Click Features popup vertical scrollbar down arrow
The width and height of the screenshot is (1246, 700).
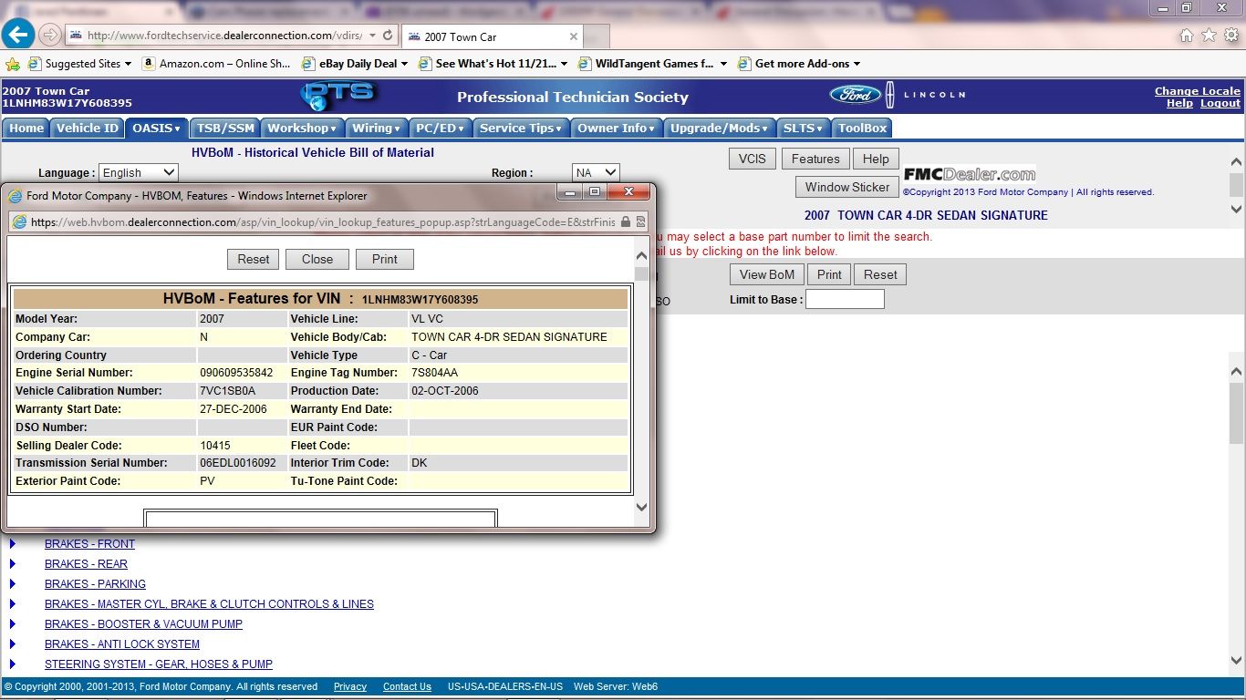[641, 508]
